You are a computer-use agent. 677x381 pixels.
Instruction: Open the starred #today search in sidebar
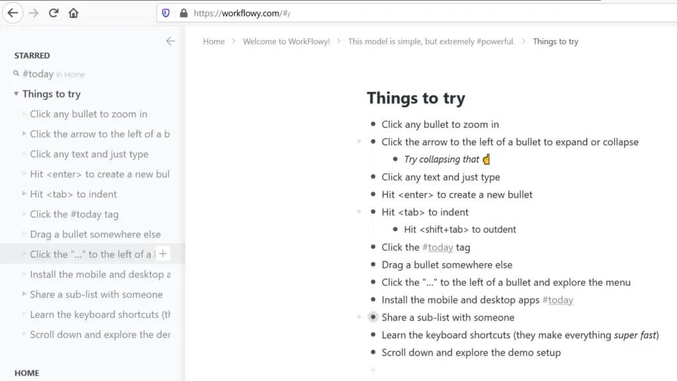pos(38,74)
